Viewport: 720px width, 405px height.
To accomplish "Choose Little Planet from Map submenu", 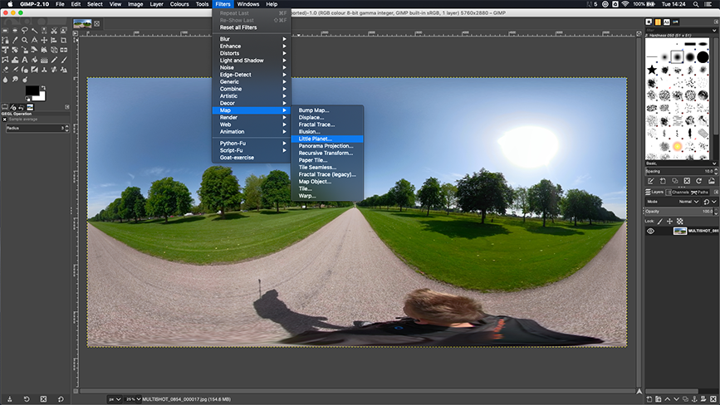I will coord(327,139).
